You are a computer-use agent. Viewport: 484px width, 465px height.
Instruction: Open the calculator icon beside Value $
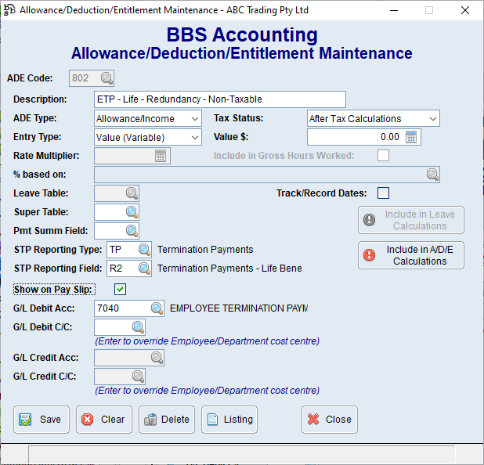pyautogui.click(x=411, y=137)
